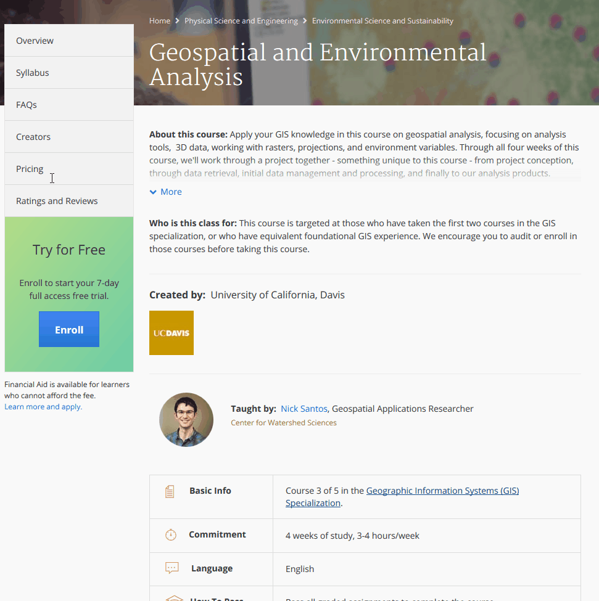Click the 'Commitment' row label
The height and width of the screenshot is (601, 599).
tap(217, 534)
